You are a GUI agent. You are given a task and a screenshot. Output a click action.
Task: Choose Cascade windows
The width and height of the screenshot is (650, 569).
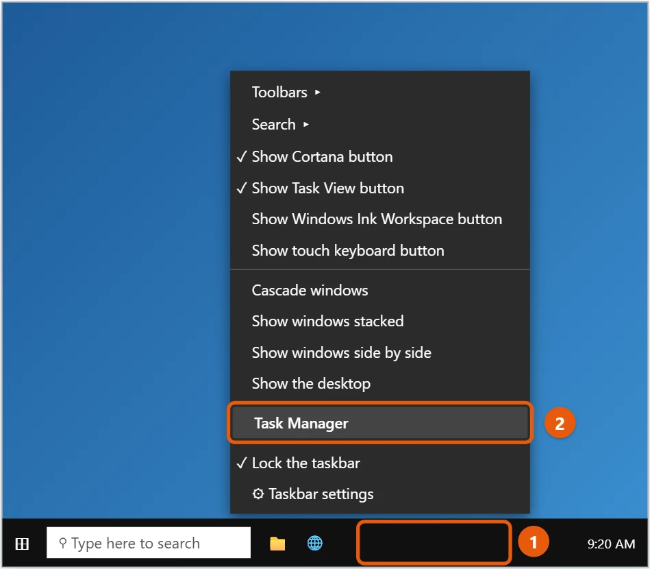coord(380,290)
